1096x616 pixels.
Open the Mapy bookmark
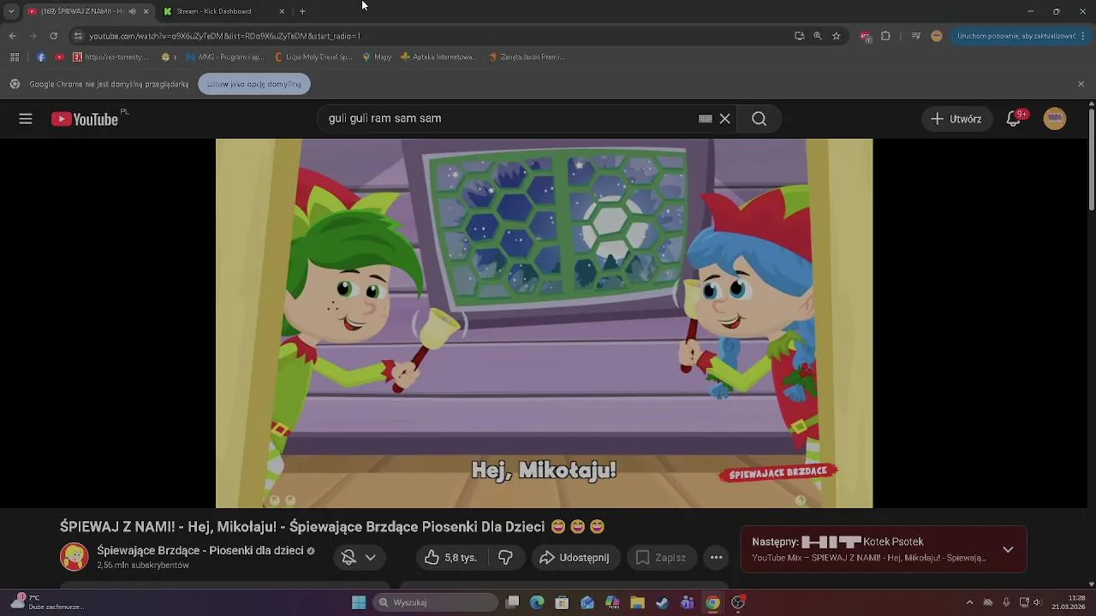(378, 57)
